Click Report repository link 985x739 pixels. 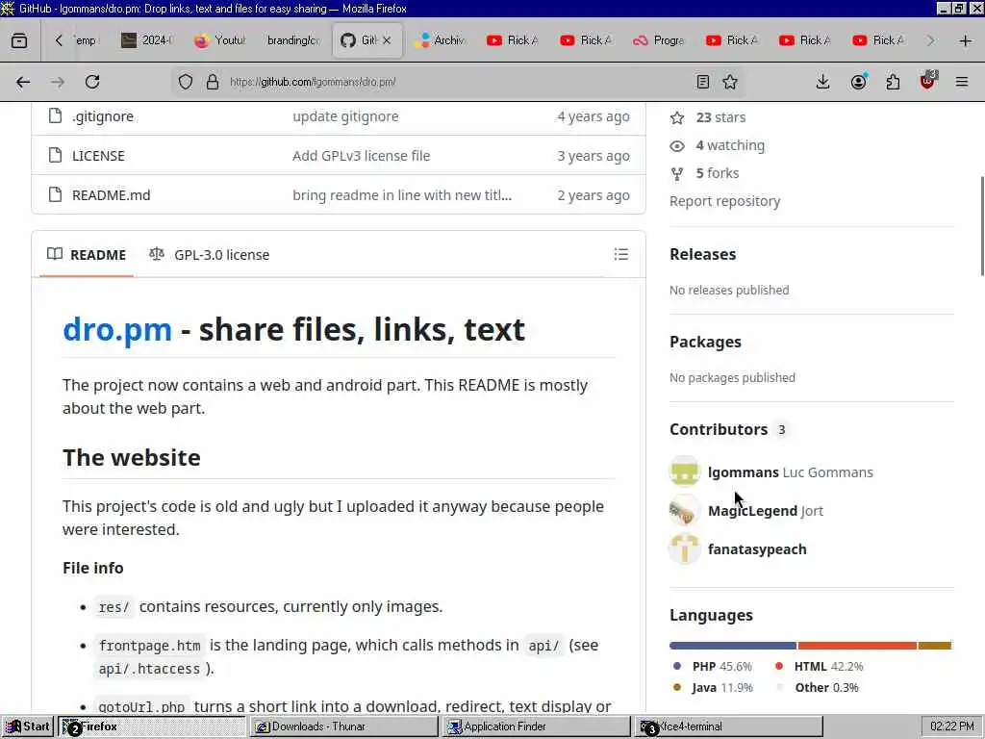click(x=725, y=201)
